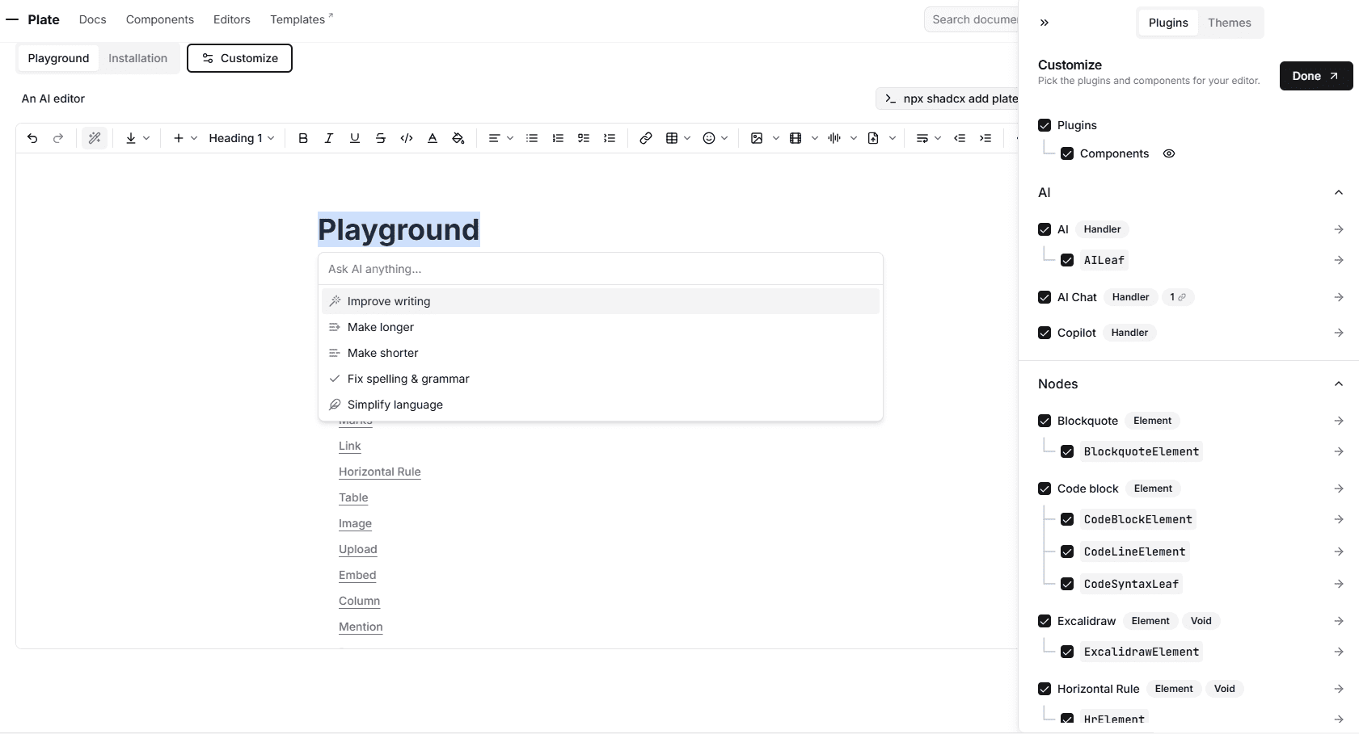The height and width of the screenshot is (734, 1359).
Task: Click the export download icon
Action: (x=131, y=138)
